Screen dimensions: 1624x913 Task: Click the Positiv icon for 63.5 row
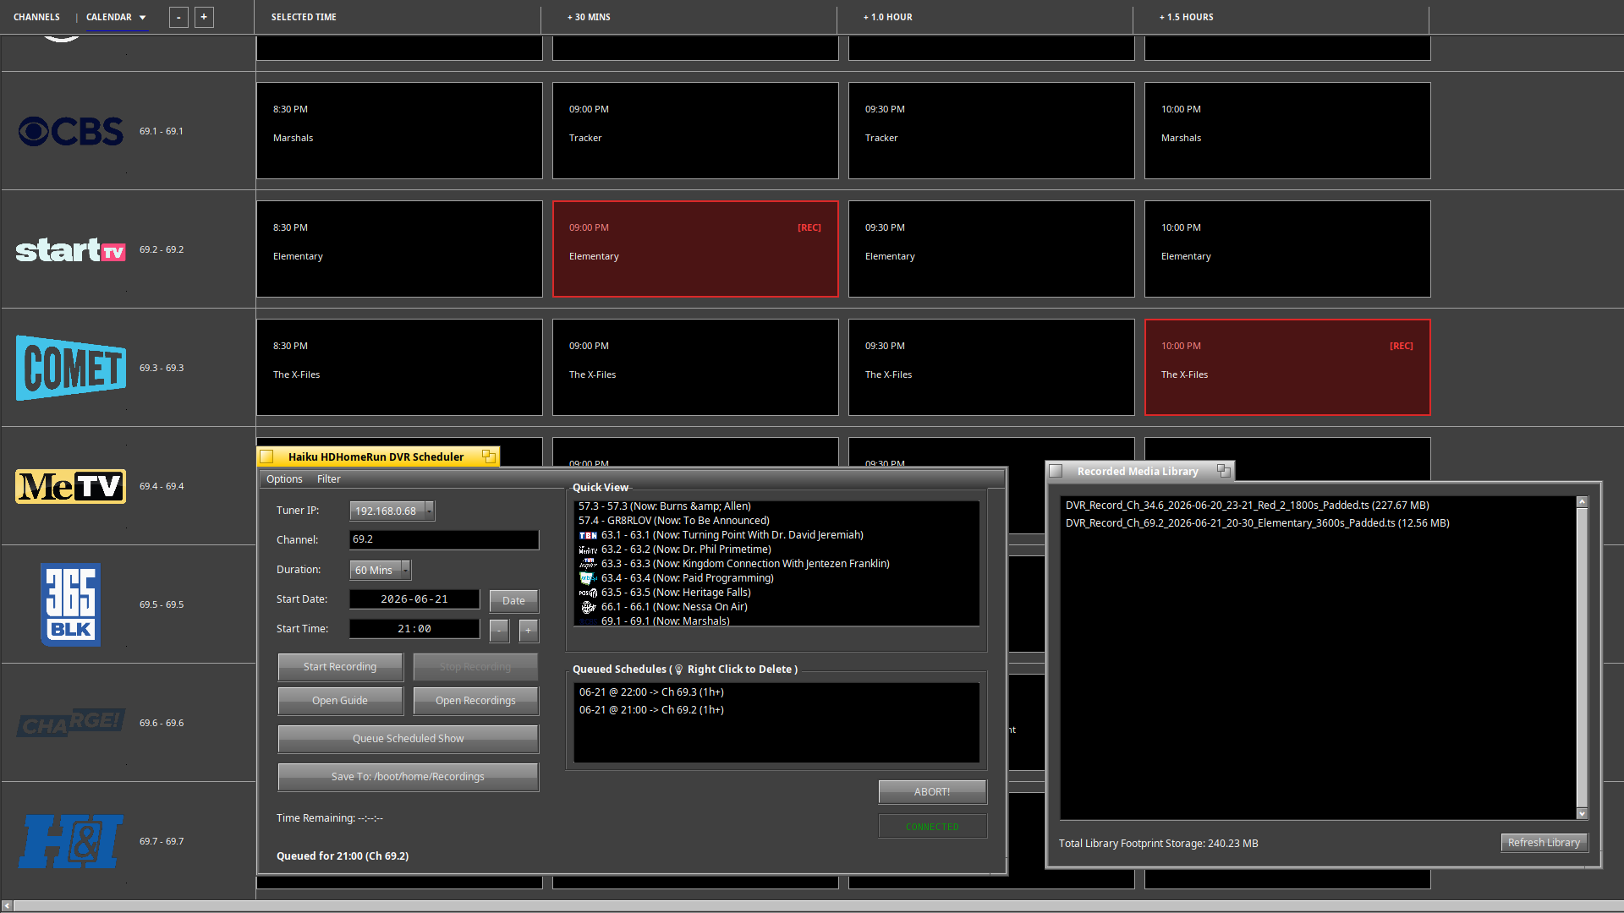[x=588, y=593]
